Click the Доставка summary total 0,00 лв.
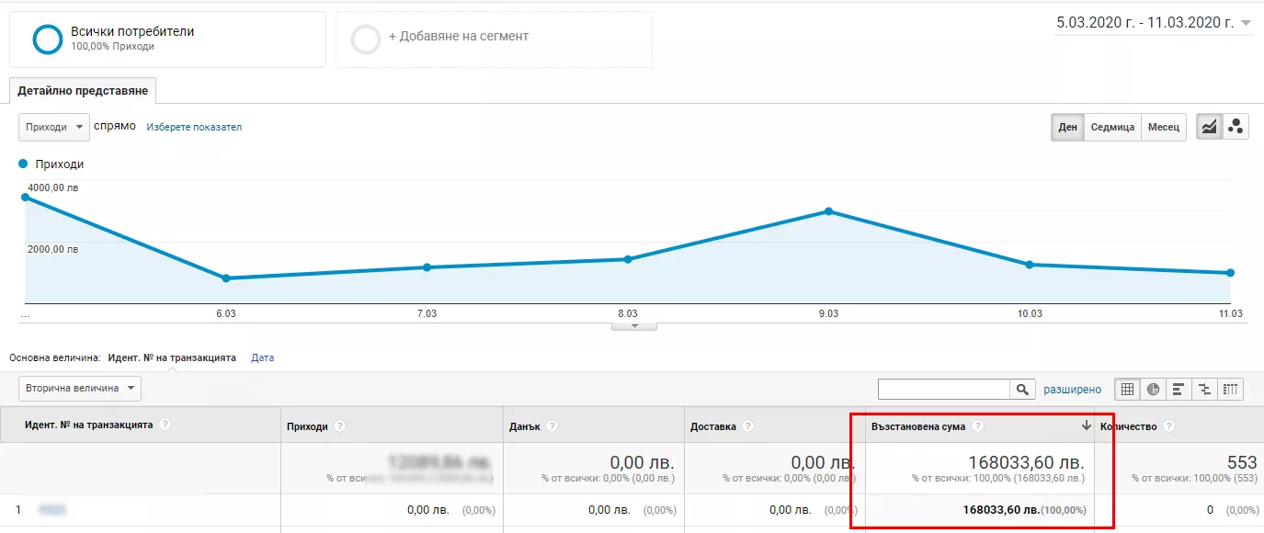 pyautogui.click(x=823, y=462)
